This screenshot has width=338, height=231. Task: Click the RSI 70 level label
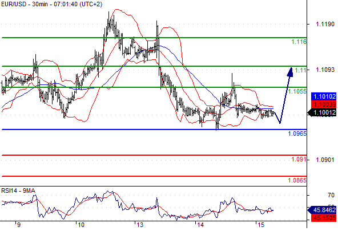coord(331,195)
